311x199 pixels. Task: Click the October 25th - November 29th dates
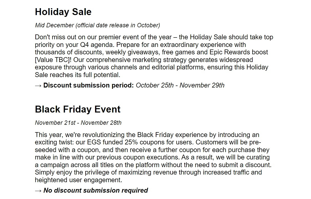click(180, 85)
